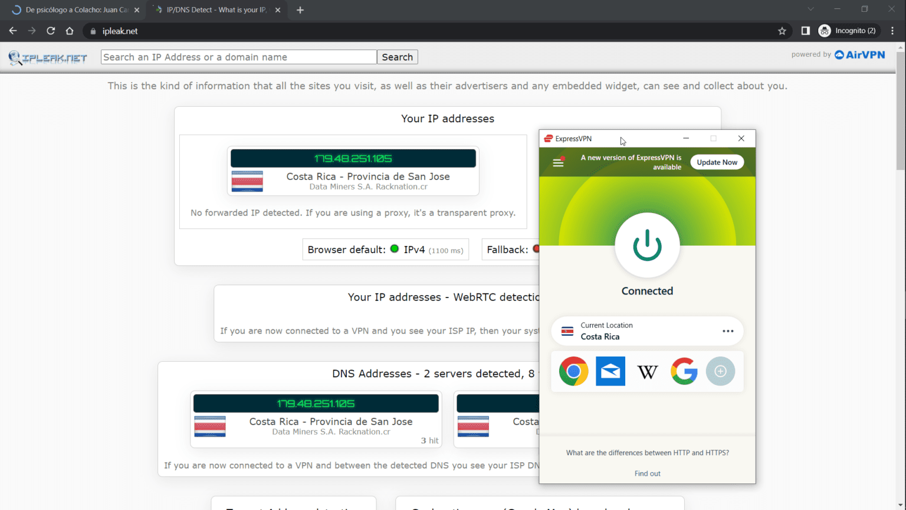Close the ExpressVPN window
Image resolution: width=906 pixels, height=510 pixels.
pos(741,138)
